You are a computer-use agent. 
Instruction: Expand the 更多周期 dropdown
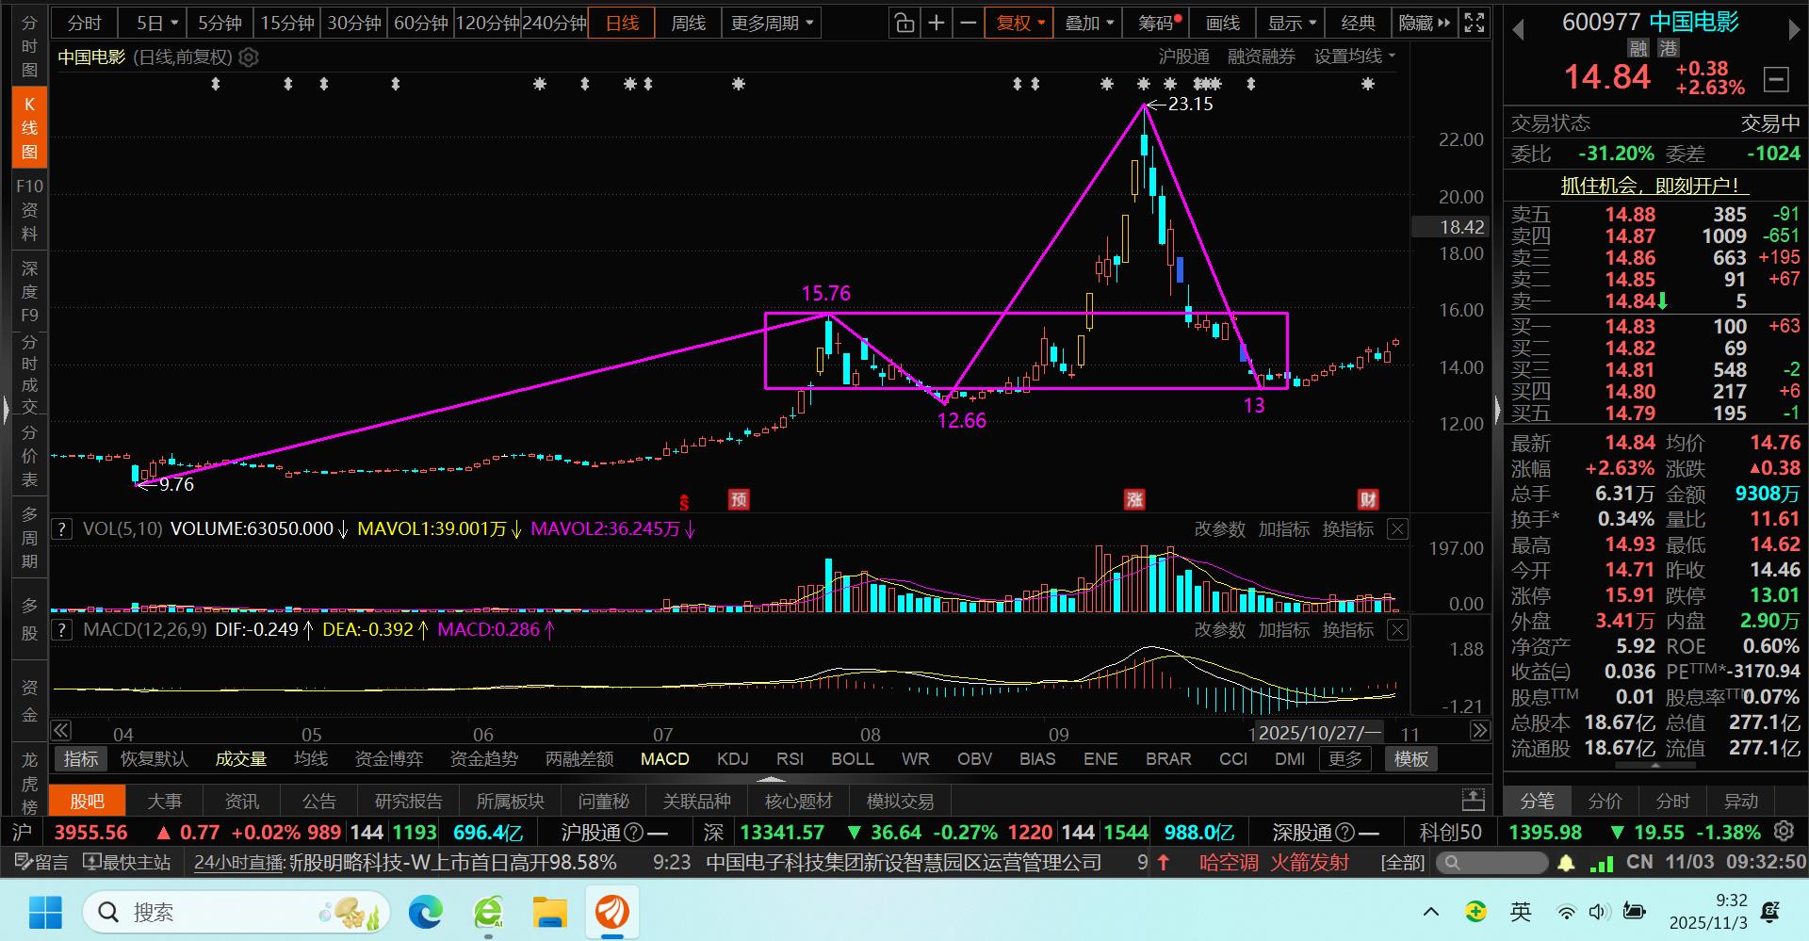[x=772, y=24]
